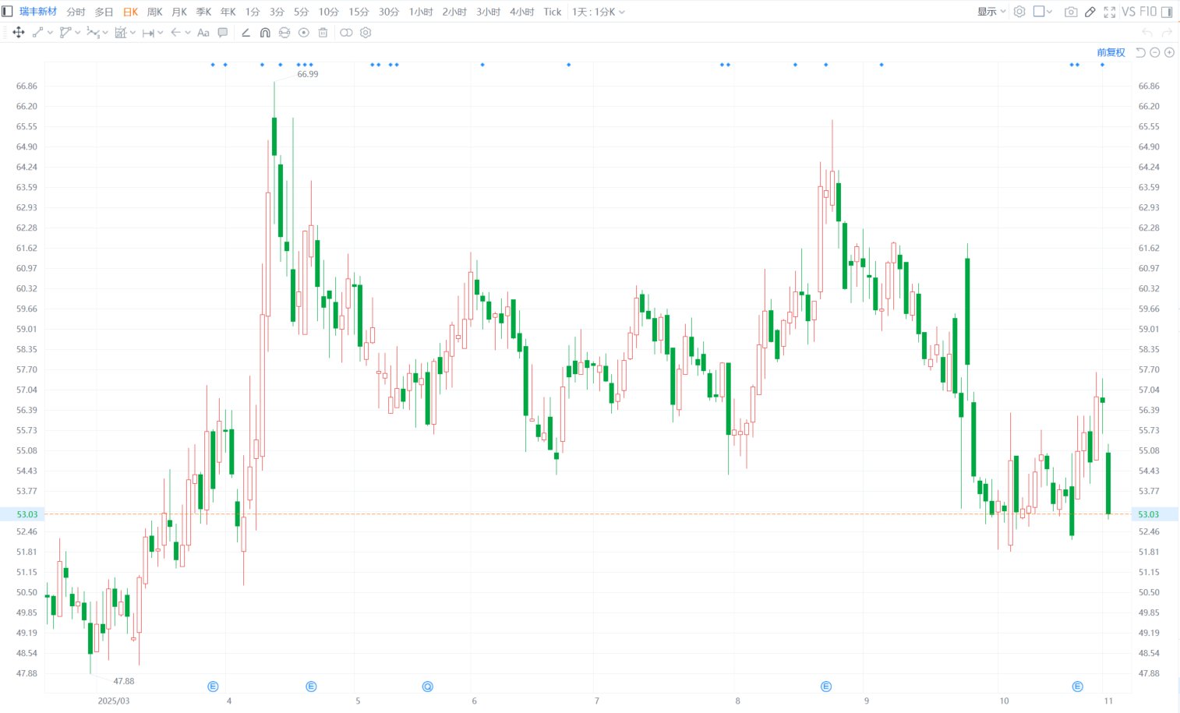1180x713 pixels.
Task: Select the magnet snap drawing tool
Action: point(265,33)
